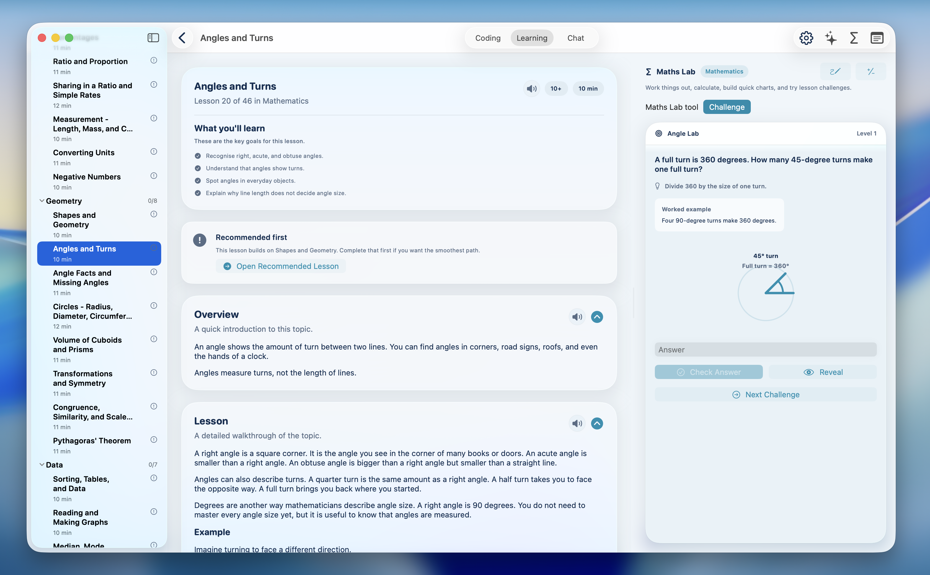
Task: Play audio for Angles and Turns header
Action: (531, 89)
